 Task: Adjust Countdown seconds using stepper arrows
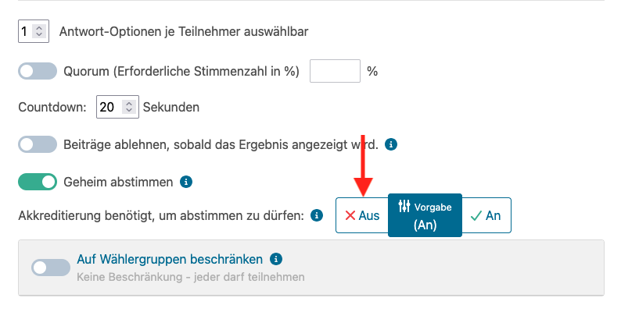coord(129,107)
